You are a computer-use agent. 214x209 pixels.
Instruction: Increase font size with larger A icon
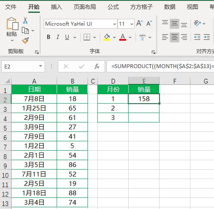tap(139, 23)
